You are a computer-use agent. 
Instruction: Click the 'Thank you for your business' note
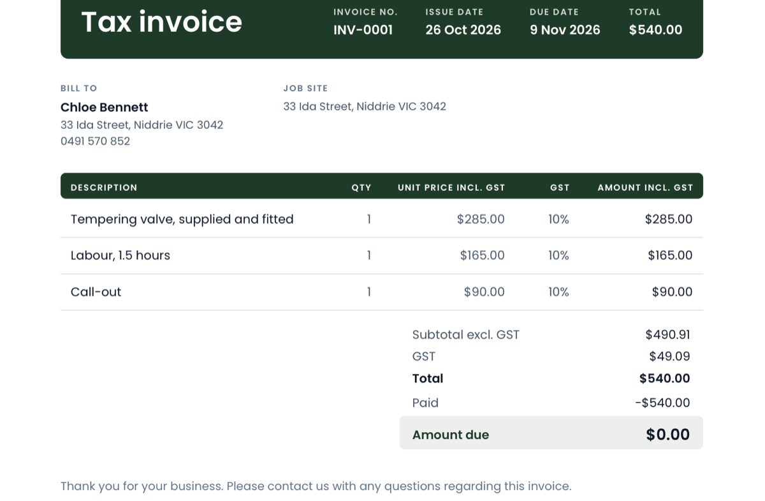[316, 486]
